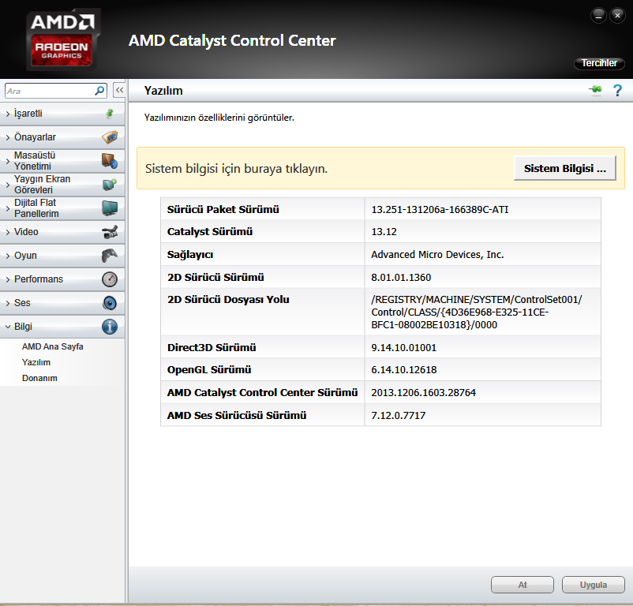Viewport: 633px width, 606px height.
Task: Click the Önayarlar presets icon
Action: pos(110,137)
